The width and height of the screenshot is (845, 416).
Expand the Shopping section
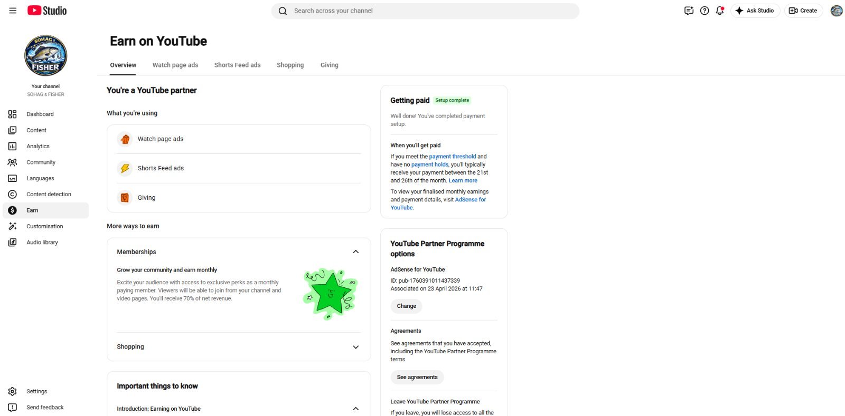click(x=355, y=347)
